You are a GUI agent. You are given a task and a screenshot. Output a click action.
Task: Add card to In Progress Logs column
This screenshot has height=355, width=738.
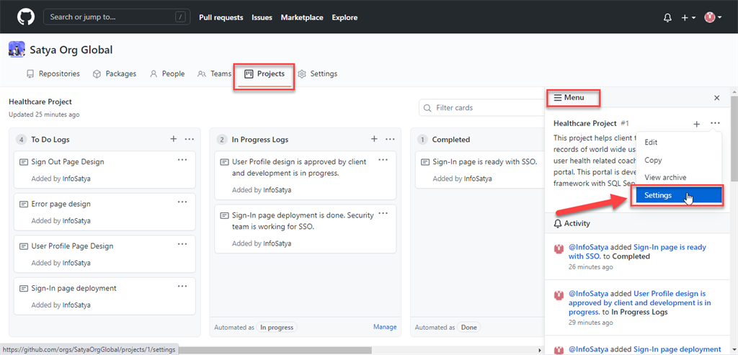click(374, 139)
